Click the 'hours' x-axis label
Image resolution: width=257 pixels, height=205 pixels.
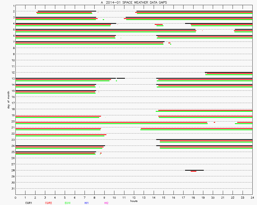click(134, 201)
